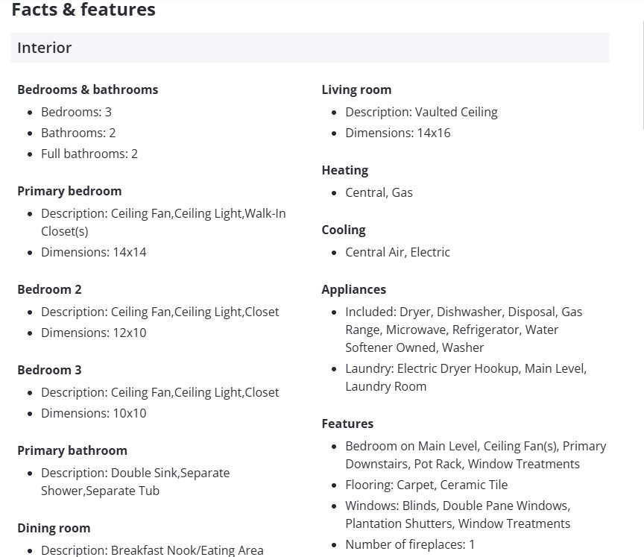Select Bedroom 2 Dimensions: 12x10 entry
The image size is (644, 557).
click(94, 333)
